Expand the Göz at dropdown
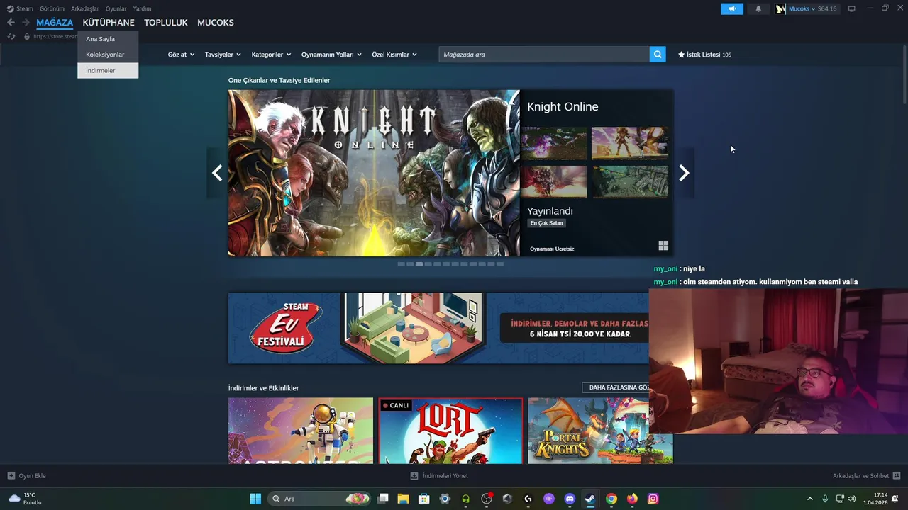This screenshot has width=908, height=510. click(x=181, y=55)
